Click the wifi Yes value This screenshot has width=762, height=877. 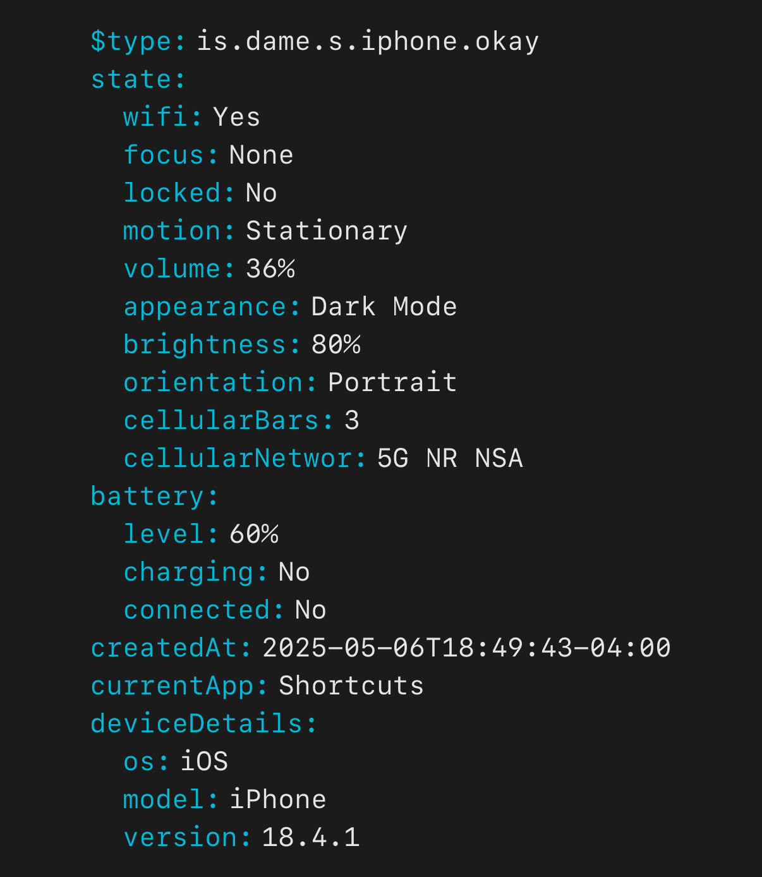237,118
